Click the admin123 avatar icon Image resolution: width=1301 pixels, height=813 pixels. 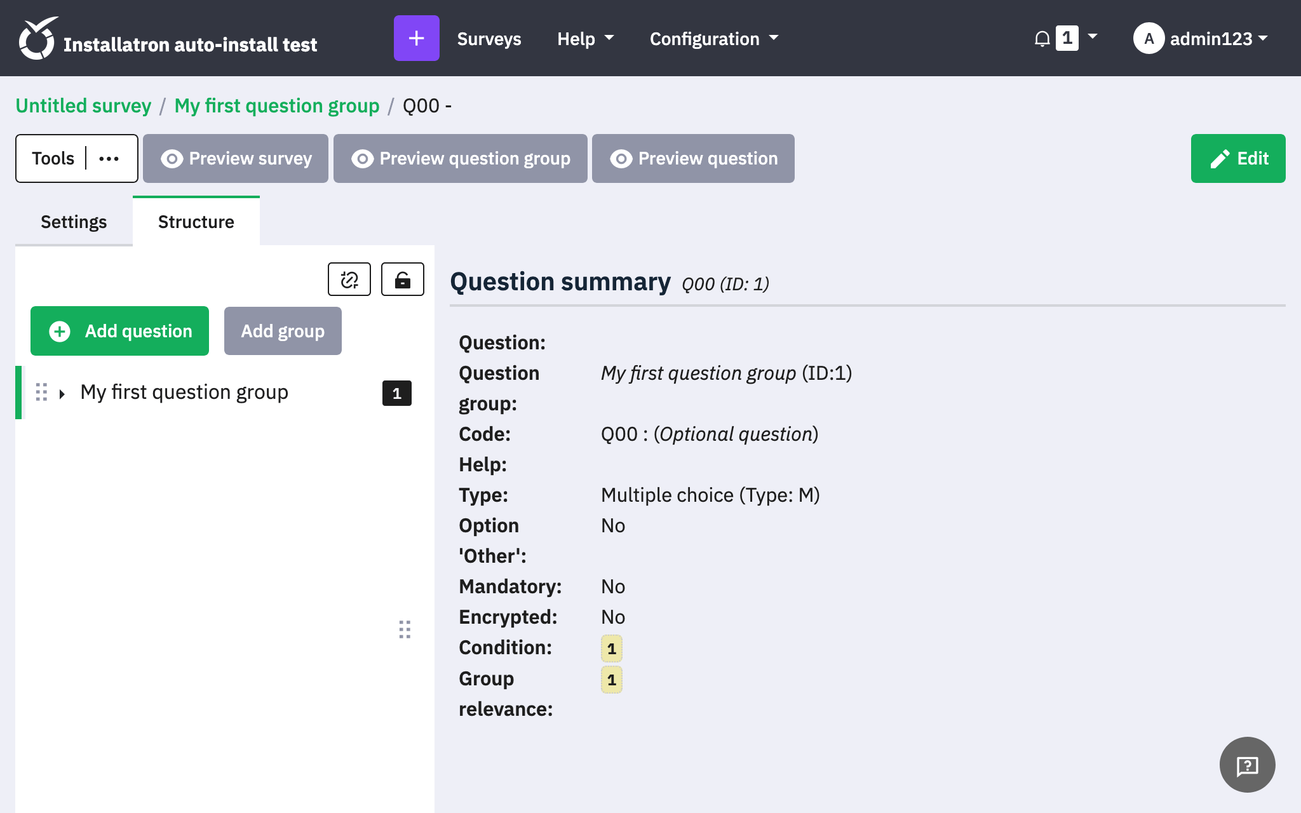coord(1149,39)
